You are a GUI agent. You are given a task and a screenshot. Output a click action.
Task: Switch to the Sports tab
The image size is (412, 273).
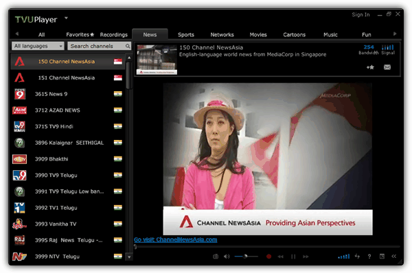[186, 35]
